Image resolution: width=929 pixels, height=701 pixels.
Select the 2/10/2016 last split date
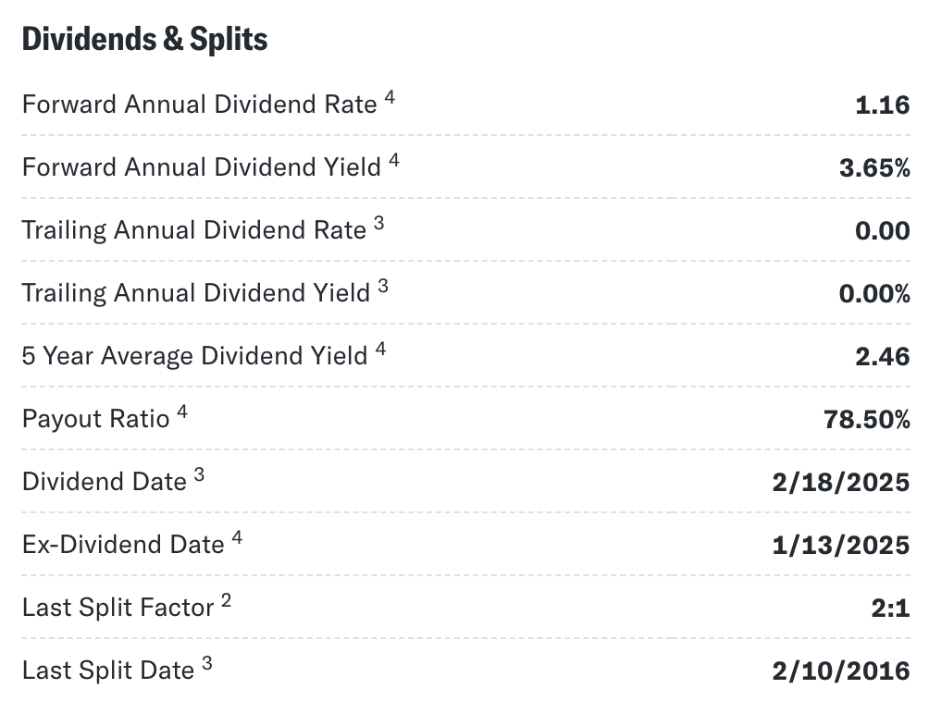(841, 670)
